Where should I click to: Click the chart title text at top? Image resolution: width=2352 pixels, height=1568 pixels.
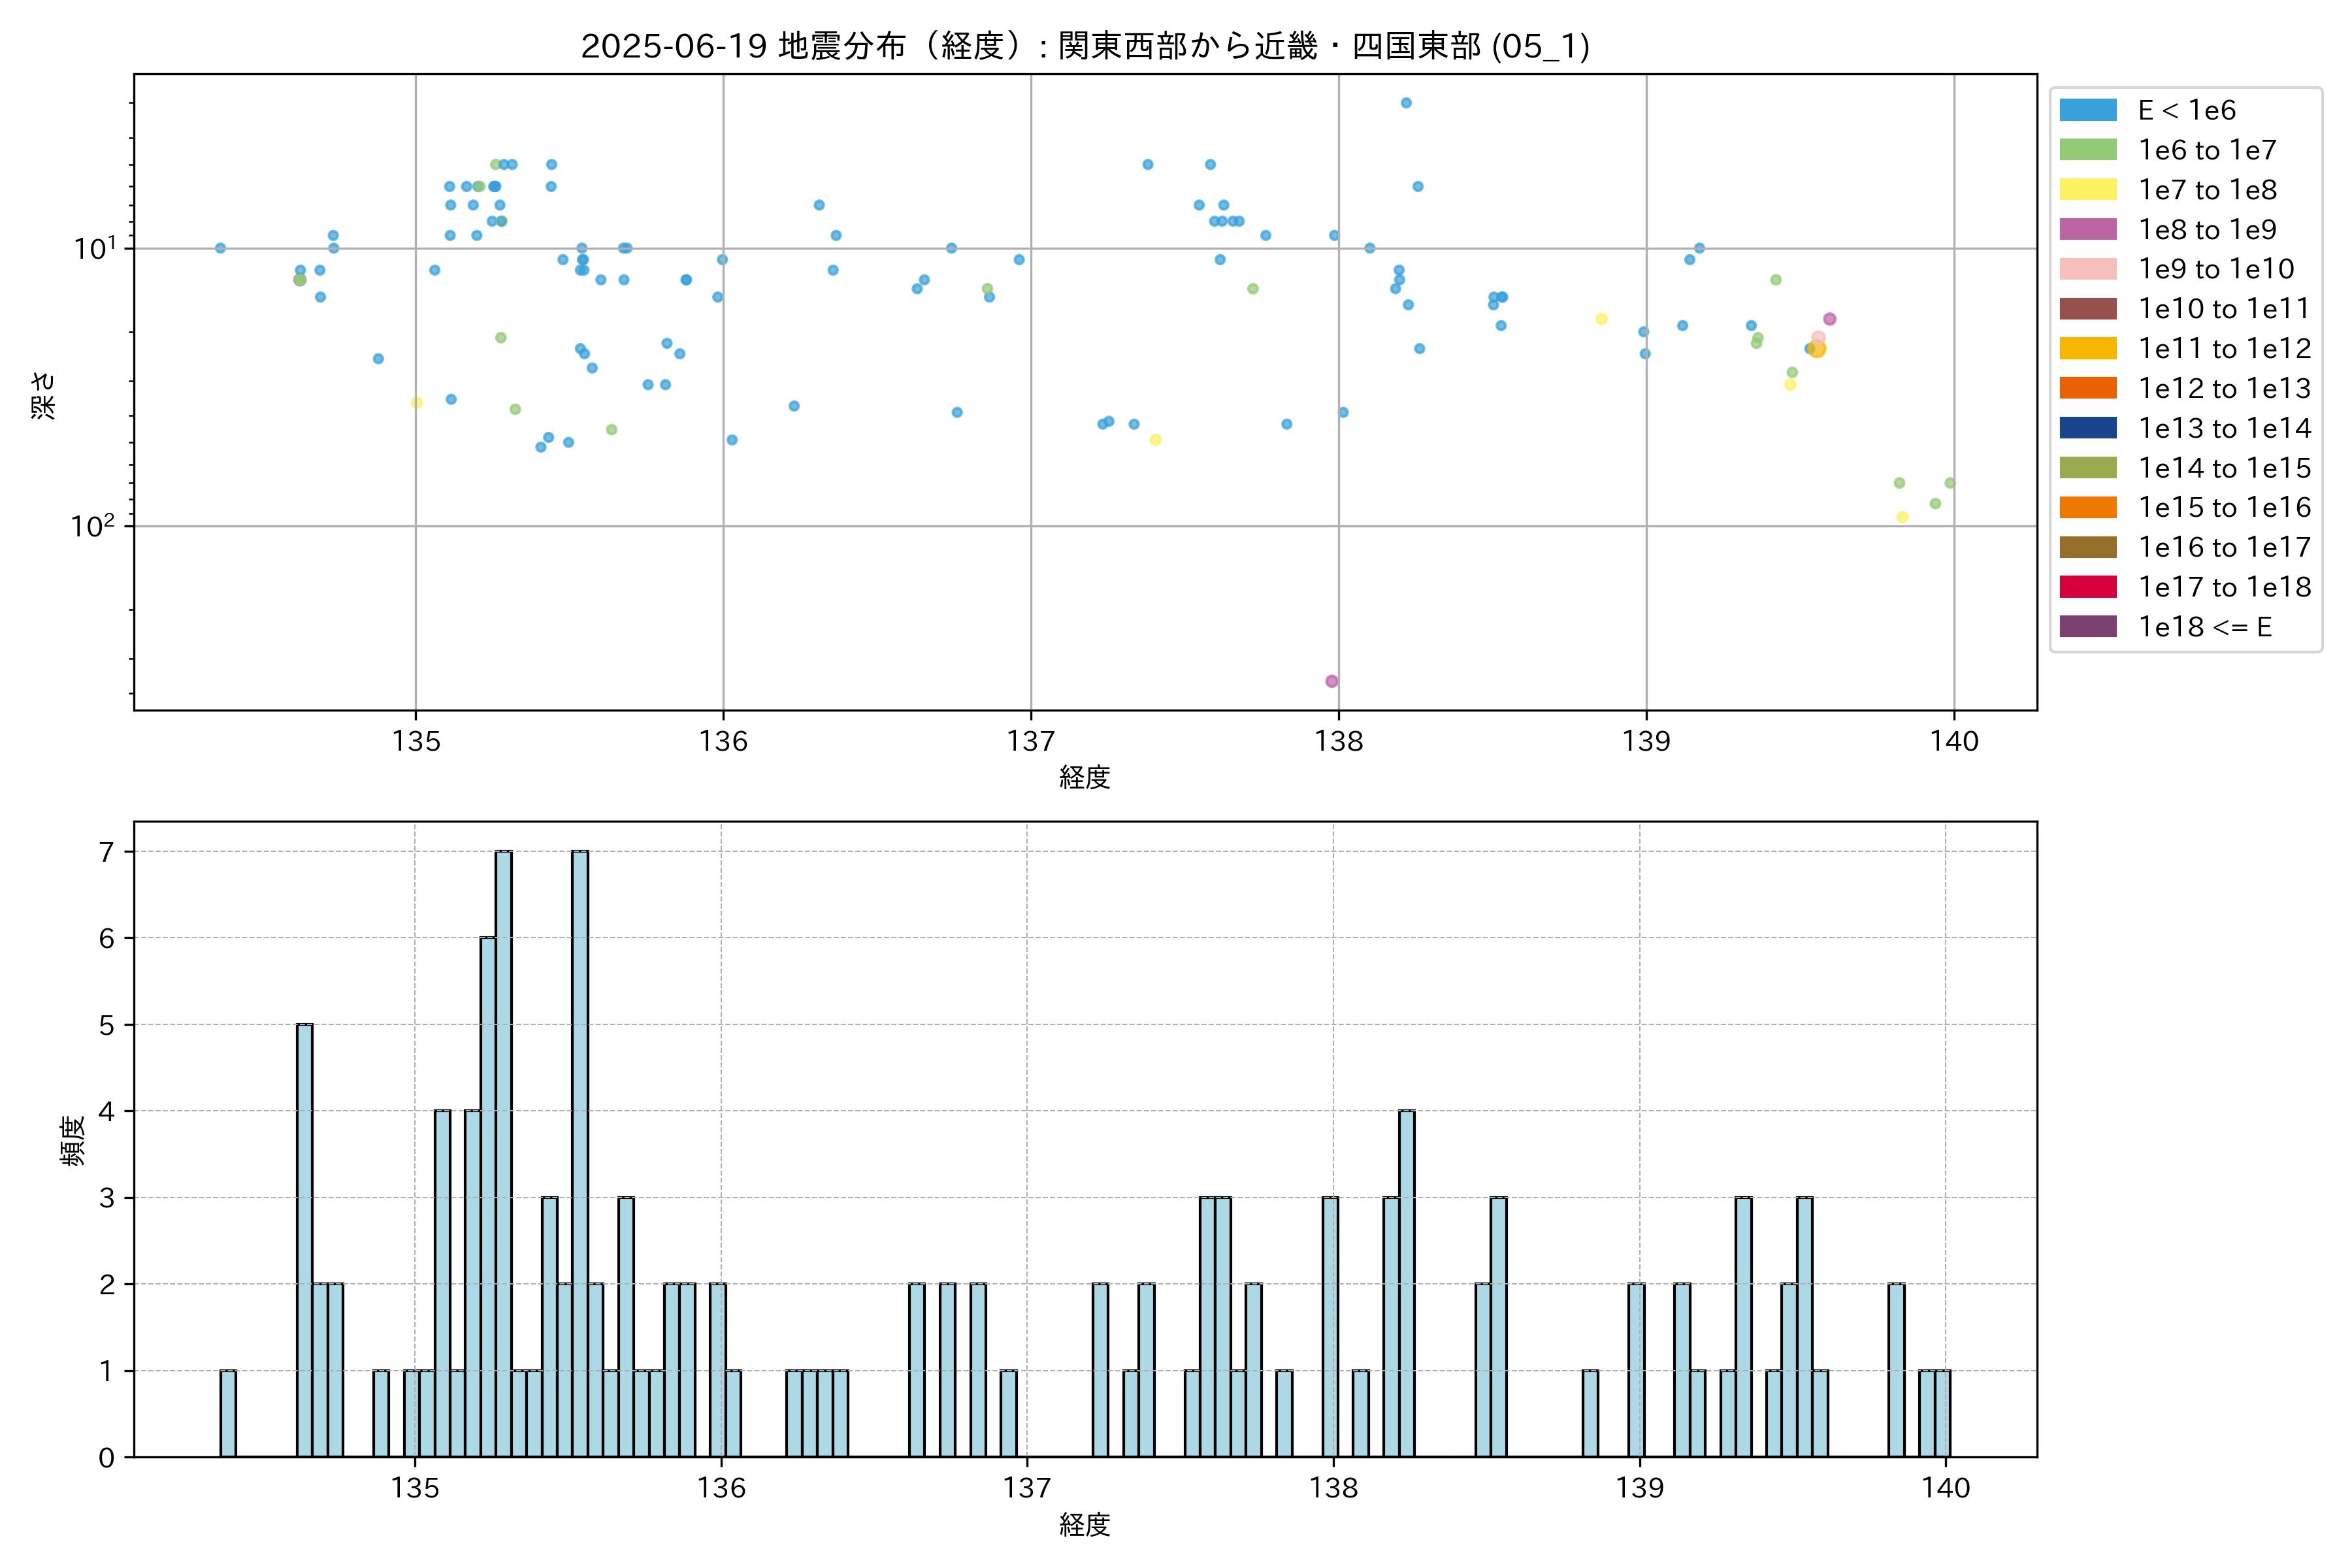tap(1085, 46)
